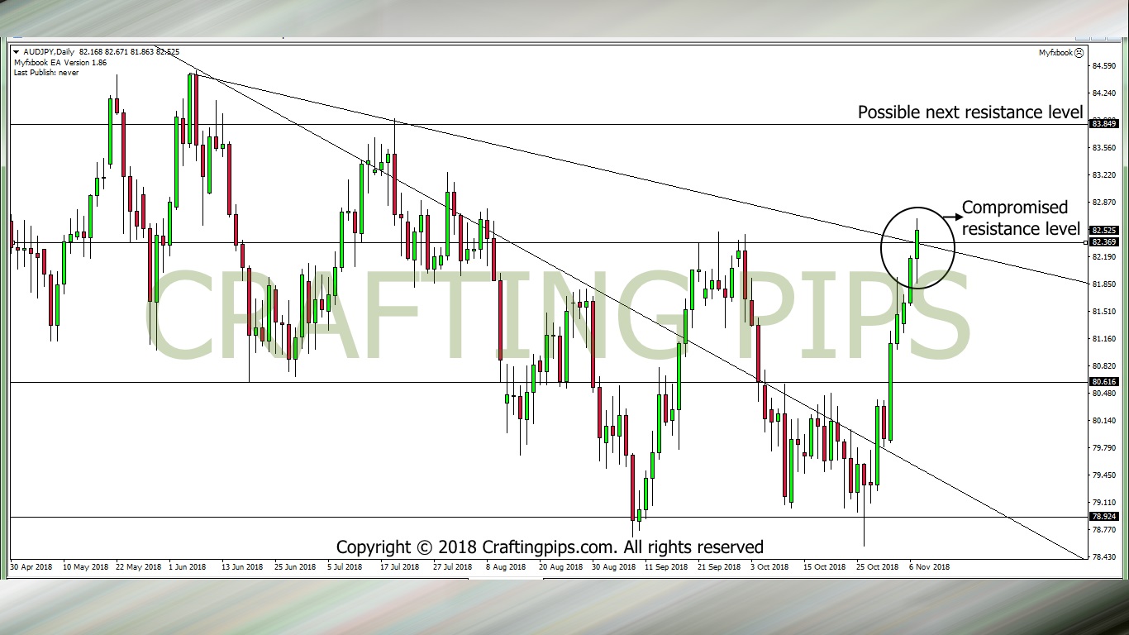
Task: Click the 83.220 price axis label
Action: point(1104,175)
